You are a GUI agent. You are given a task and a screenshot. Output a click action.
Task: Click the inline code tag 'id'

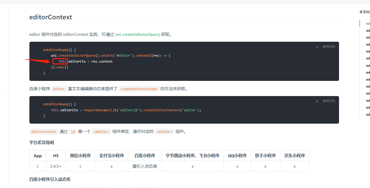73,132
